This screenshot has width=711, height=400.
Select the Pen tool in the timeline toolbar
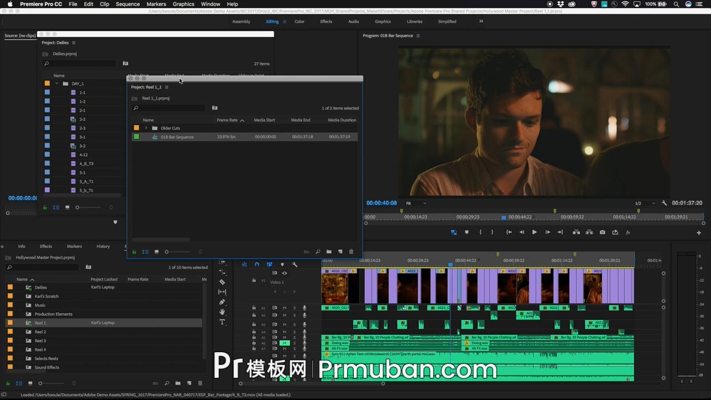click(222, 301)
